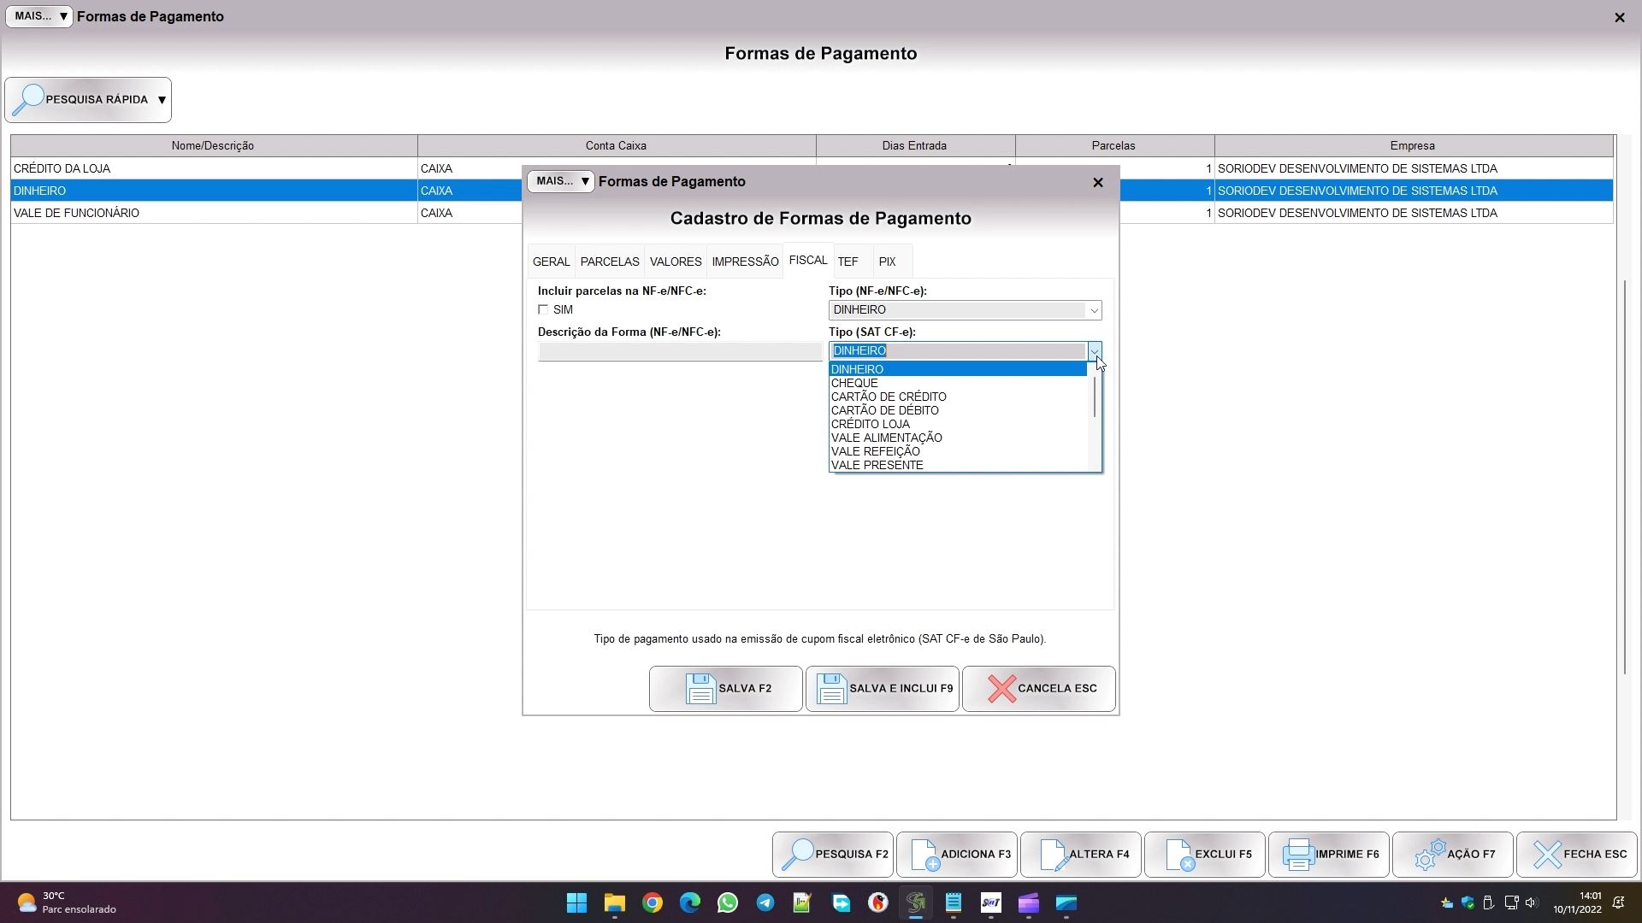Expand the Tipo (NF-e/NFC-e) dropdown
Viewport: 1642px width, 923px height.
click(x=1093, y=310)
